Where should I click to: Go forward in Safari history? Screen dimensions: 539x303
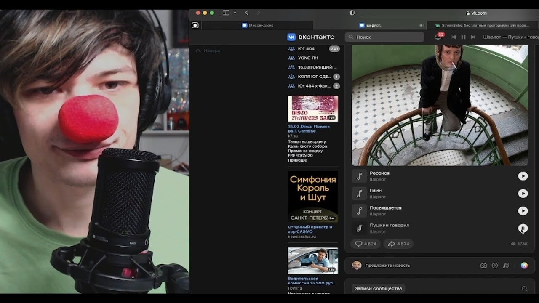[x=259, y=13]
